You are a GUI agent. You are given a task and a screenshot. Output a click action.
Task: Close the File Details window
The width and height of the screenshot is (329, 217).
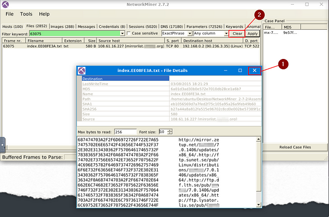pos(254,70)
